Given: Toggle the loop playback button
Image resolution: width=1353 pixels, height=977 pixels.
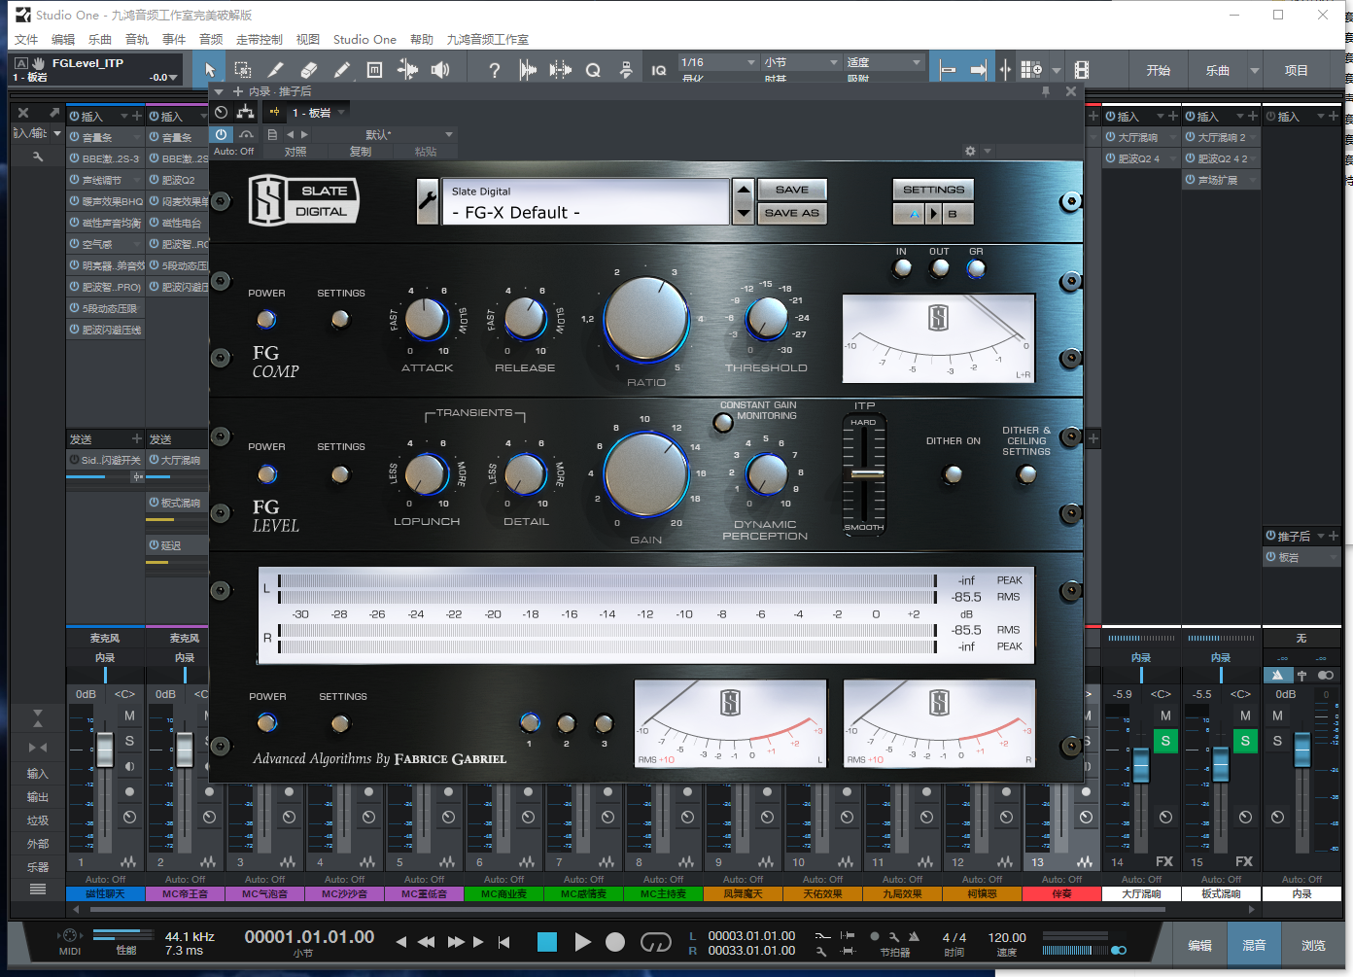Looking at the screenshot, I should point(655,941).
